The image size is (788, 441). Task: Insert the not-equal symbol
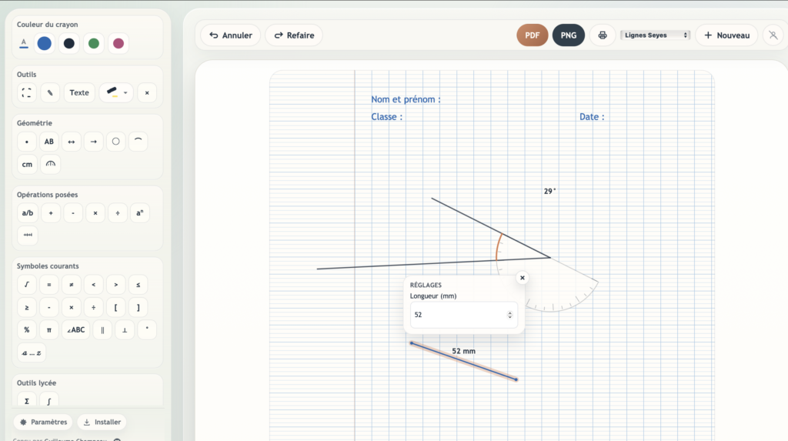(72, 285)
